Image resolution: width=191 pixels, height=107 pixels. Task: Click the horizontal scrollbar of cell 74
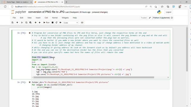click(x=94, y=77)
